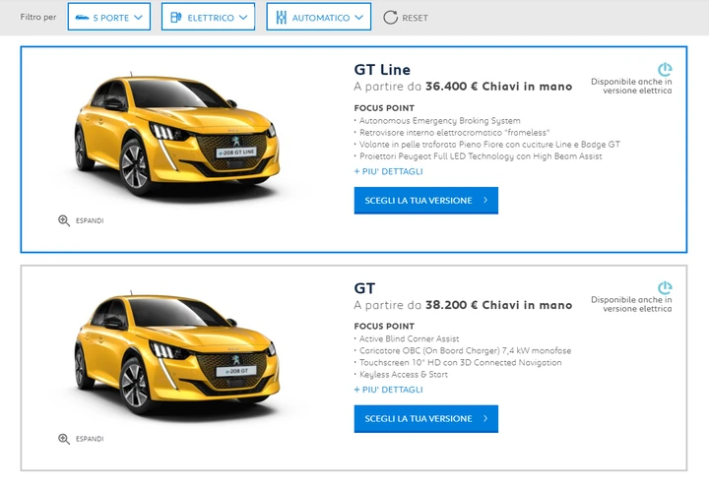Open the Elettrico fuel filter dropdown

[x=208, y=17]
